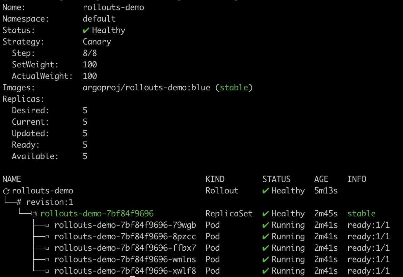Click the hash symbol before revision:1
The image size is (403, 277).
point(19,202)
